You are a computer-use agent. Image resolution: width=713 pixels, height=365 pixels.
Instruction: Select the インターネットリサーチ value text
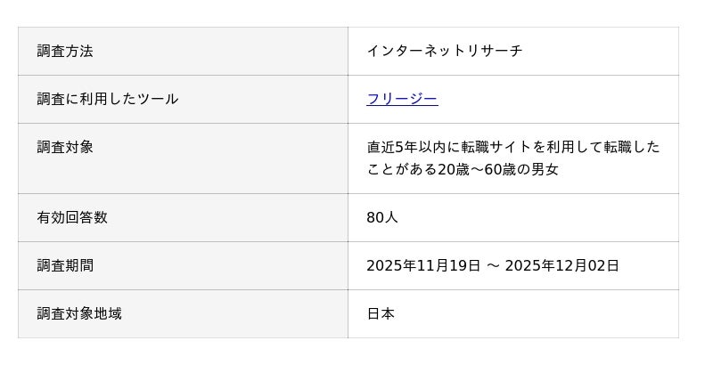tap(445, 51)
